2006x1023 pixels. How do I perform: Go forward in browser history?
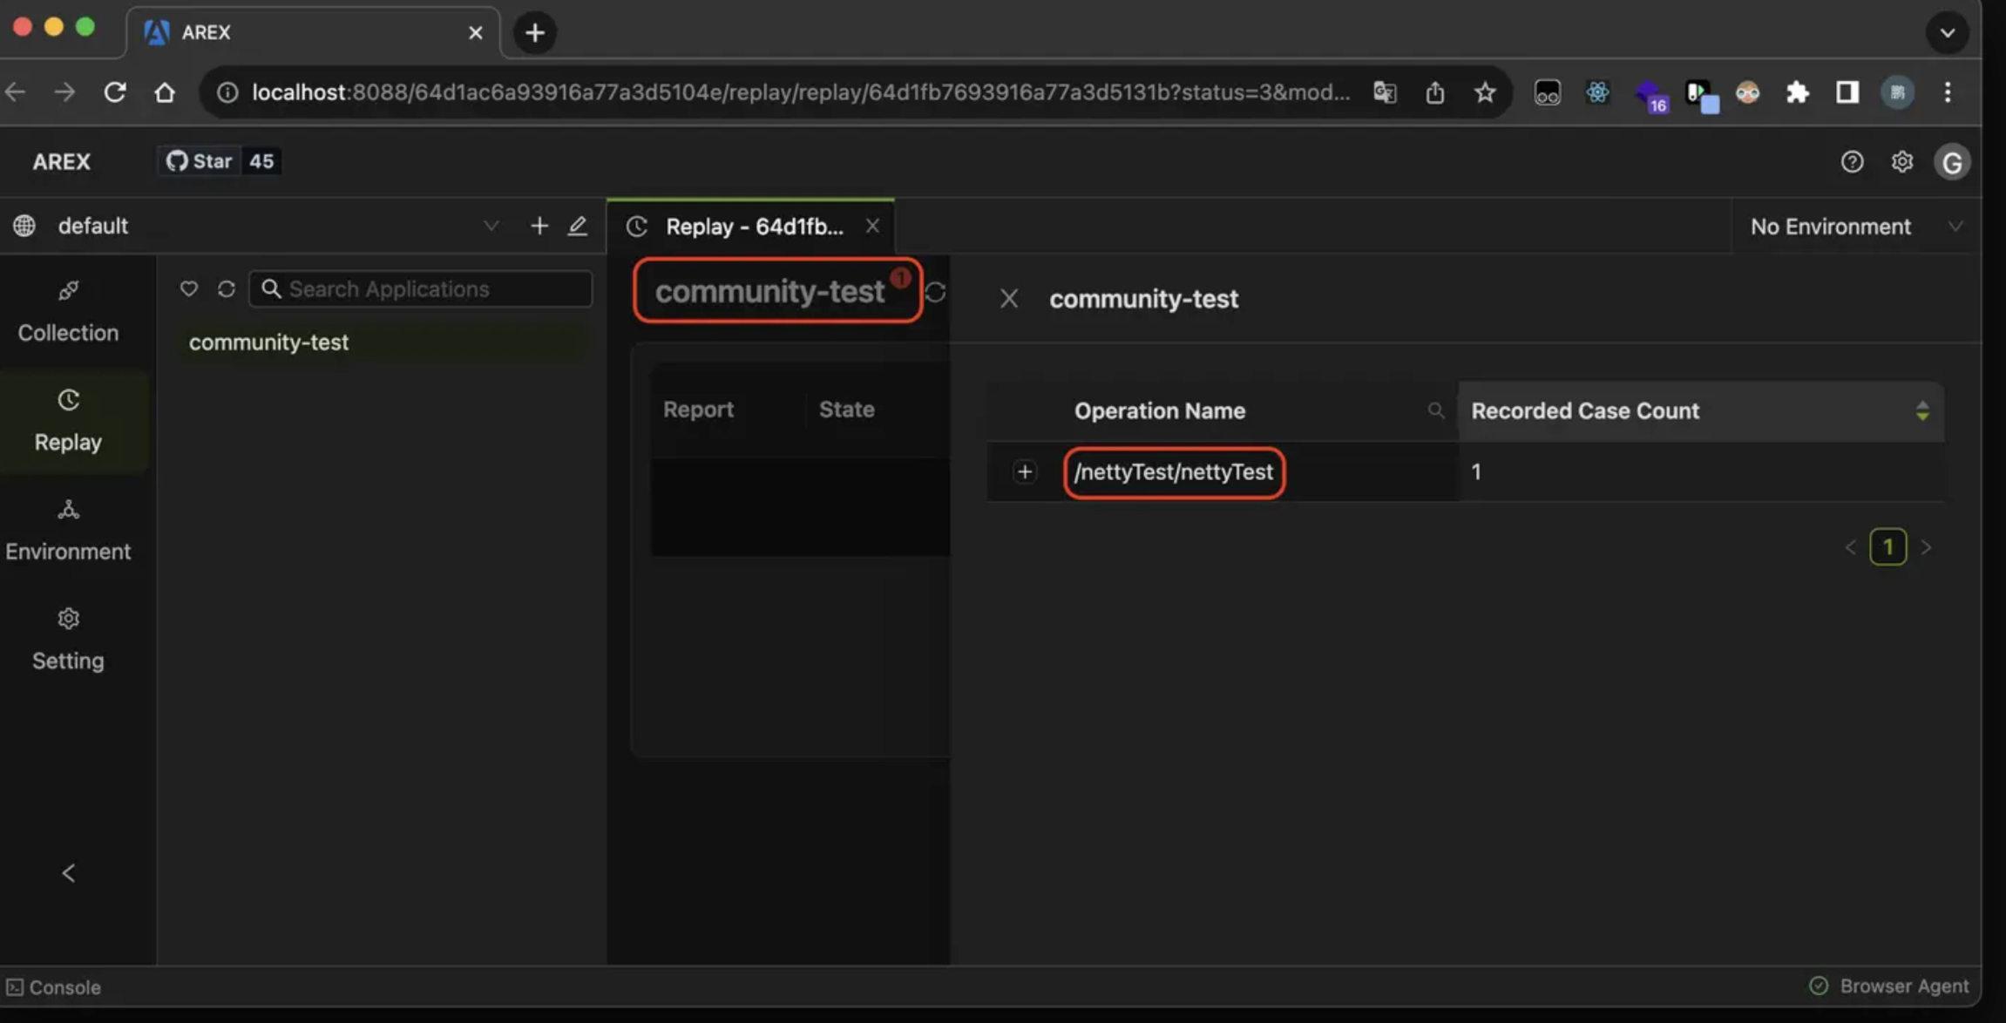[64, 91]
